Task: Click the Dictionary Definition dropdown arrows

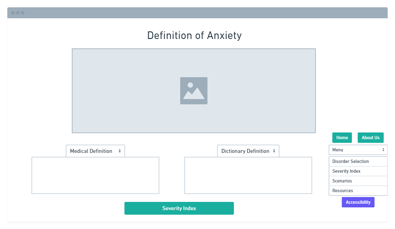Action: pyautogui.click(x=274, y=151)
